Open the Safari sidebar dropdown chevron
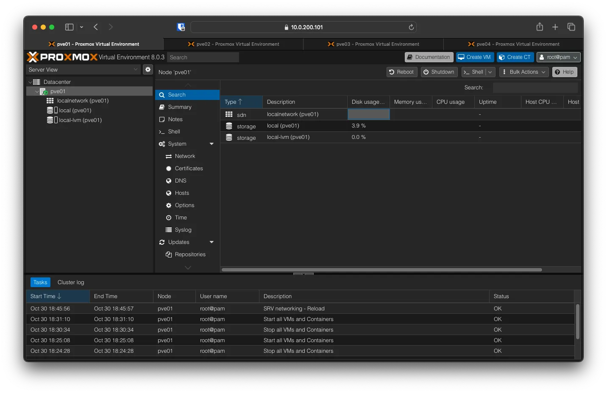Viewport: 607px width, 393px height. click(x=81, y=27)
